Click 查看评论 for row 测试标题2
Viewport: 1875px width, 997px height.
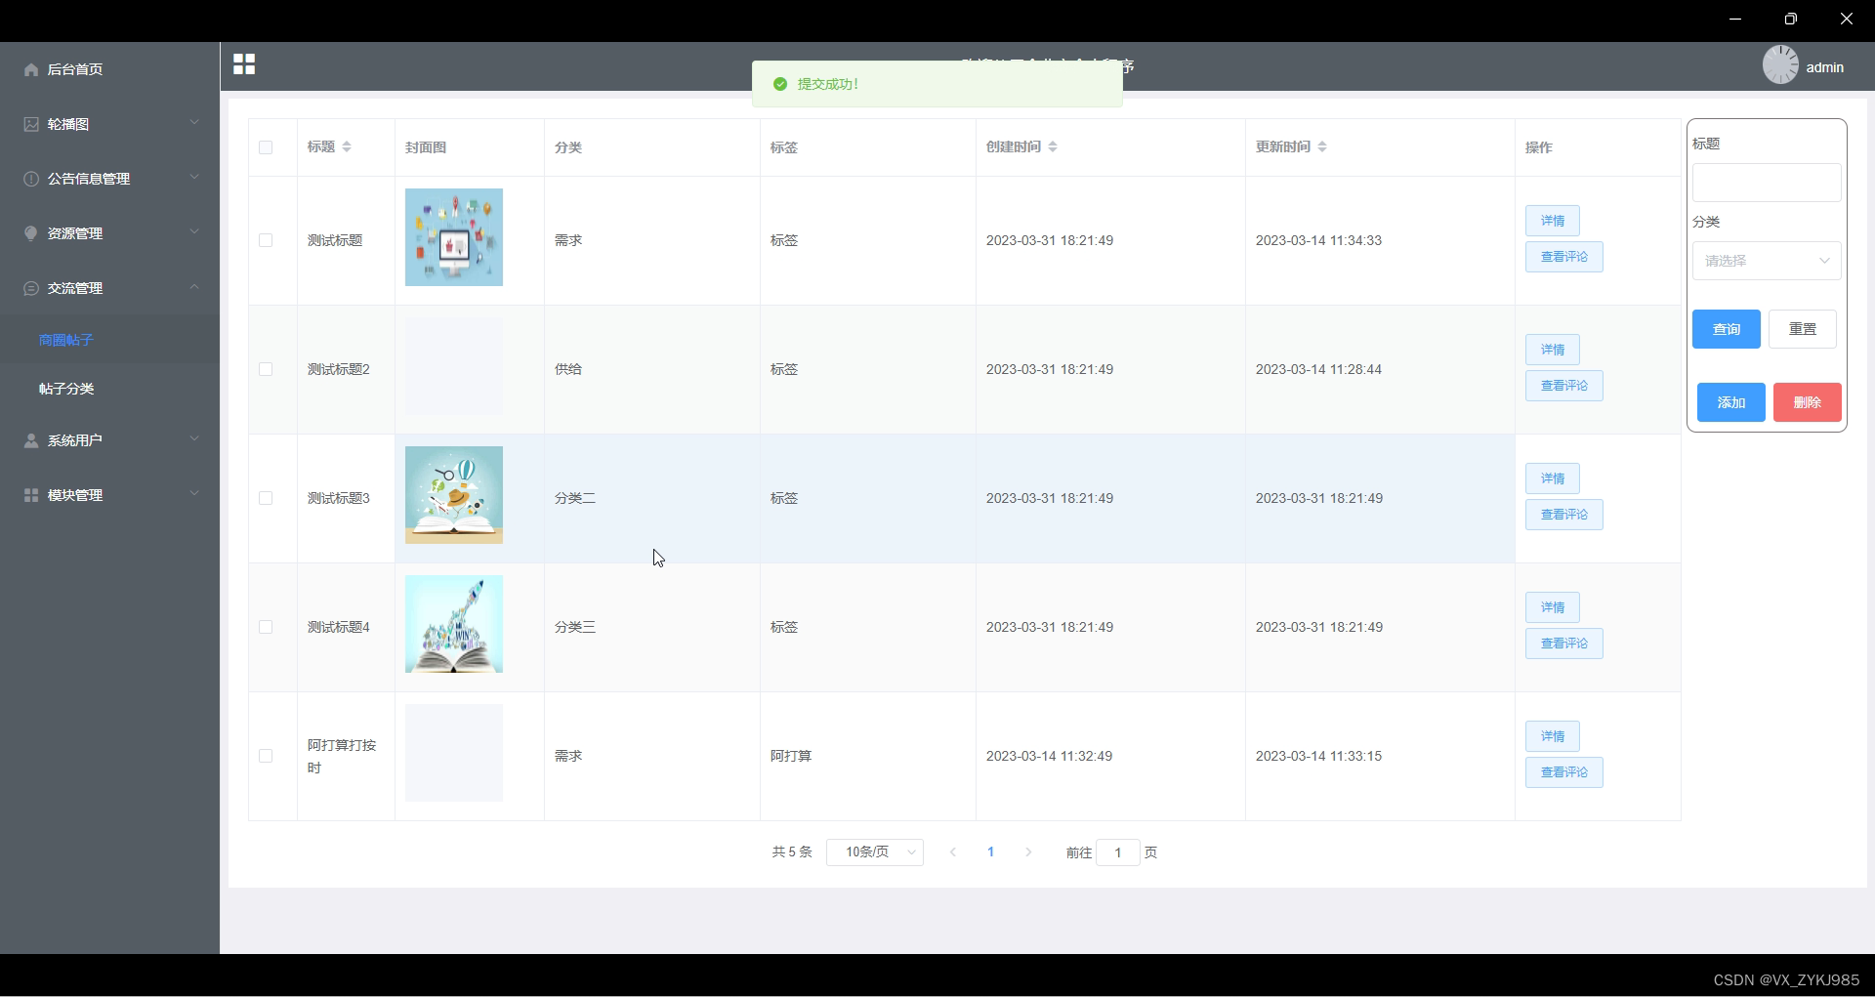[1564, 386]
